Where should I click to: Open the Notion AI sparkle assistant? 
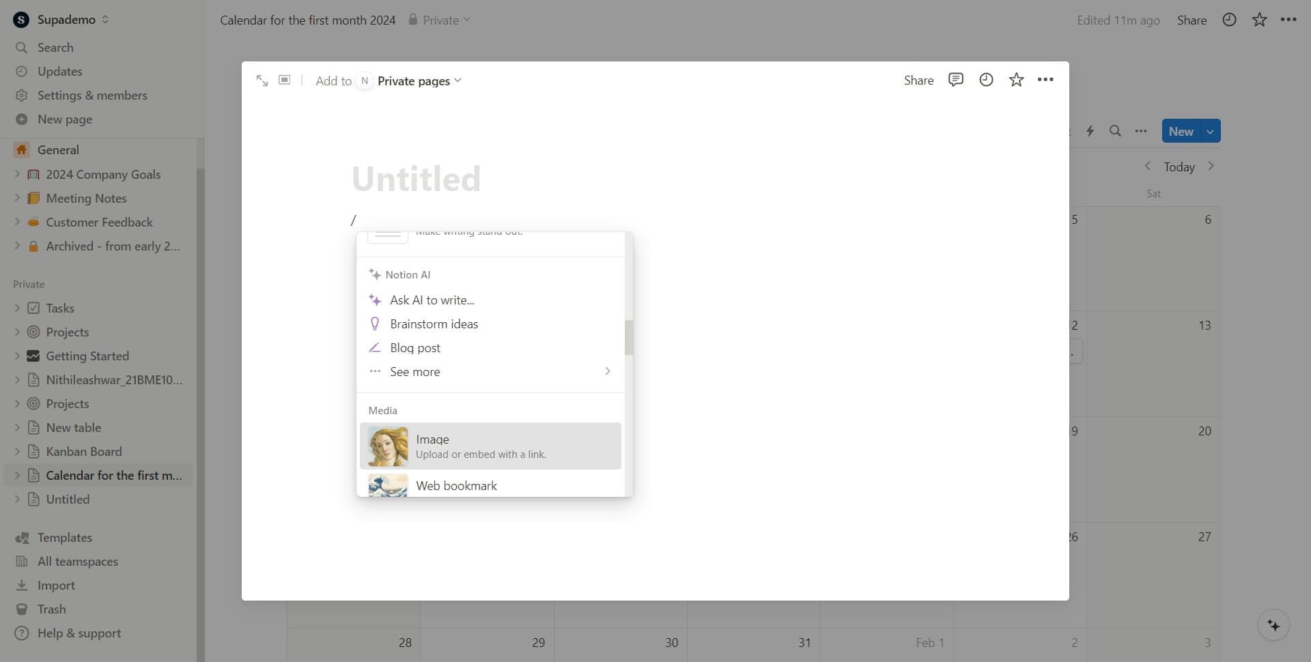coord(1274,624)
